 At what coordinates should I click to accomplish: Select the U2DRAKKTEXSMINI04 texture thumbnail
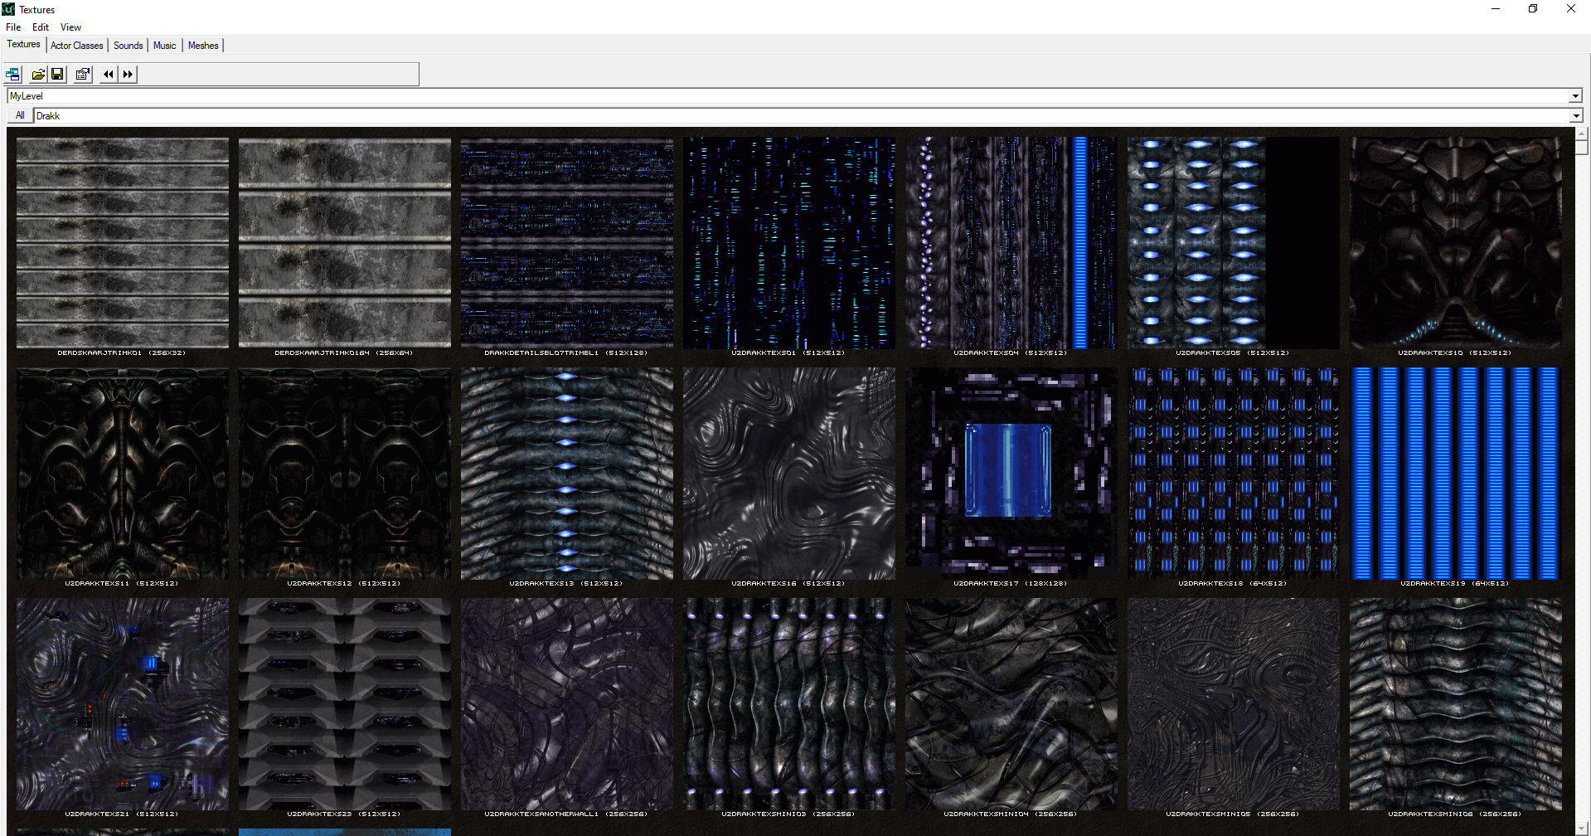coord(1011,704)
